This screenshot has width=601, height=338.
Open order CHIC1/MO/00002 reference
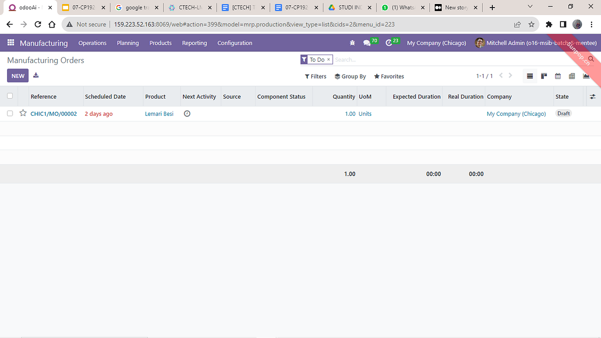click(54, 114)
